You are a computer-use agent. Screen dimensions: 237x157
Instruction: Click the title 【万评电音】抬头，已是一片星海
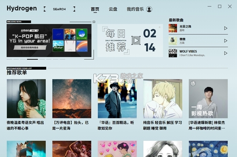(70, 125)
